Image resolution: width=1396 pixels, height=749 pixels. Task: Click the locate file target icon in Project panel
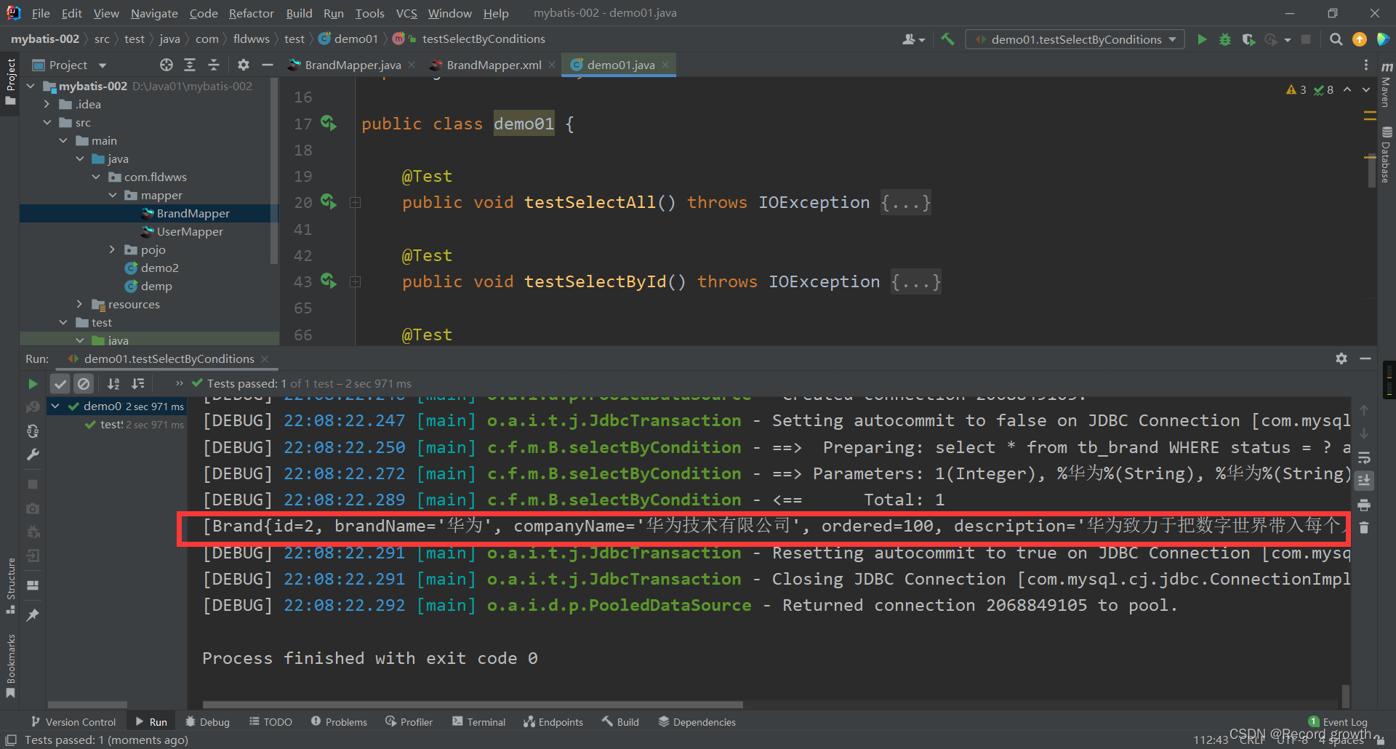coord(167,65)
